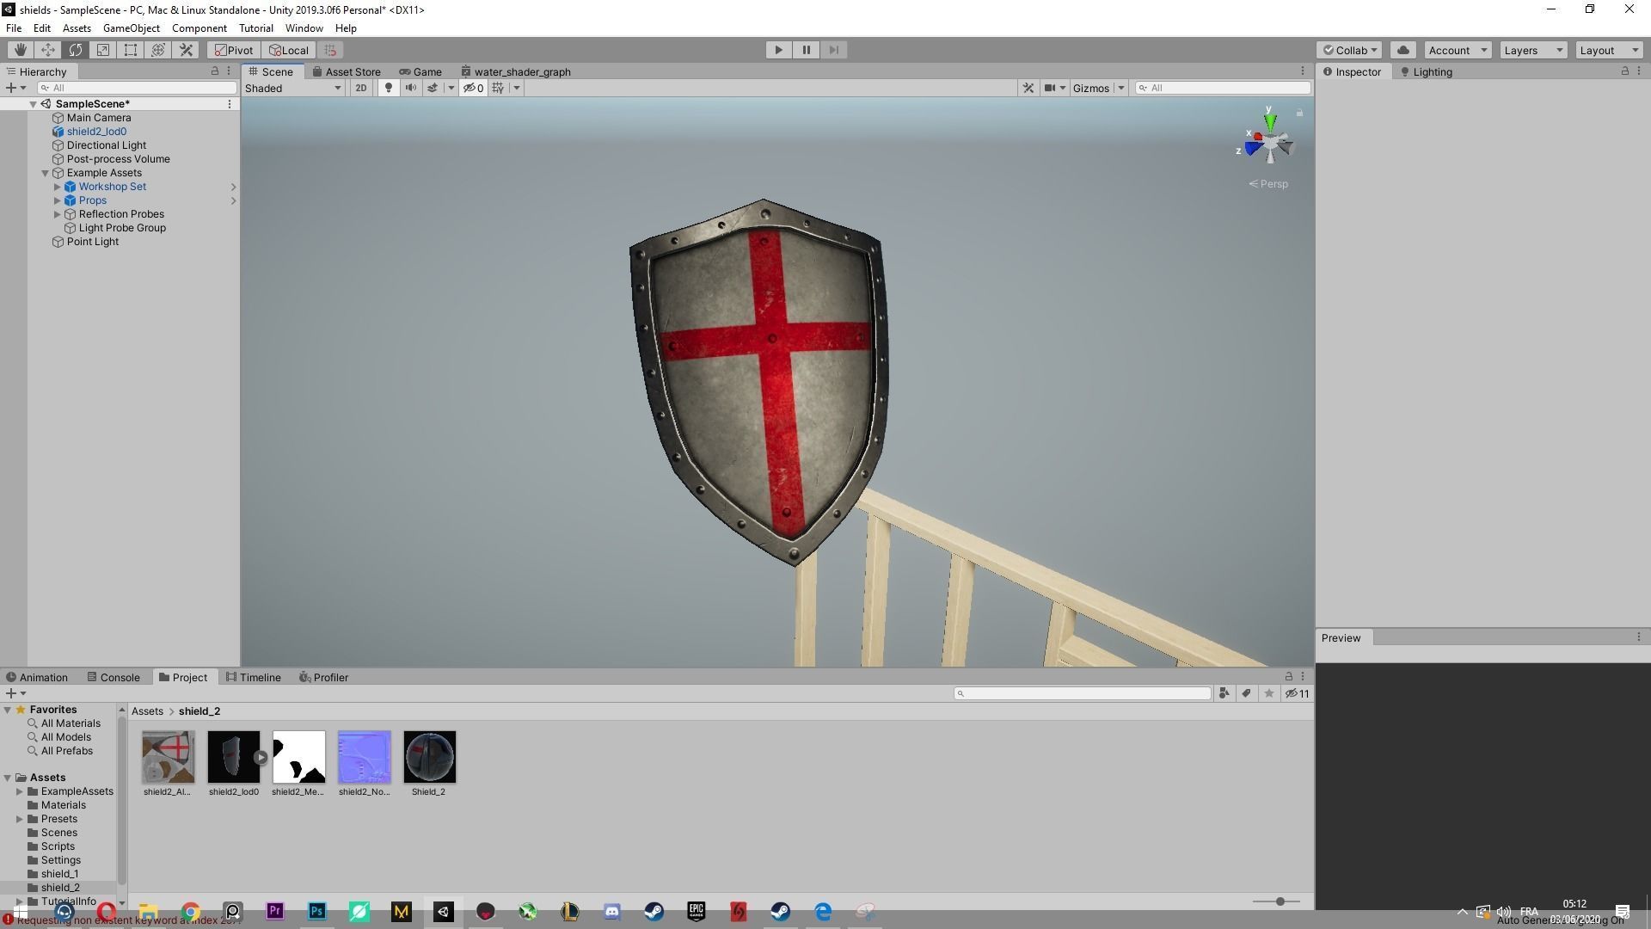Open the File menu
The height and width of the screenshot is (929, 1651).
14,28
